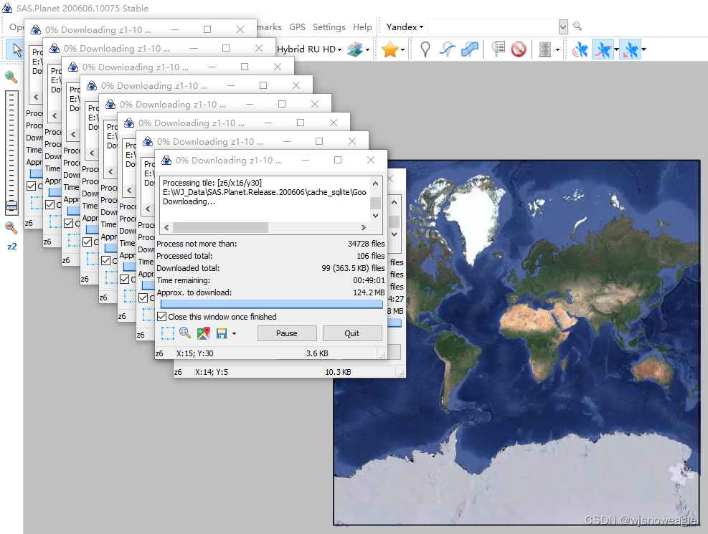Toggle the center-on-GPS satellite icon
708x534 pixels.
tap(631, 49)
